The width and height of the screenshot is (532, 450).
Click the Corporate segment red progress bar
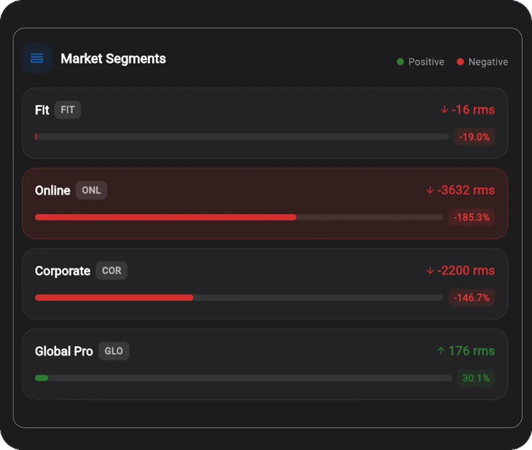point(114,297)
